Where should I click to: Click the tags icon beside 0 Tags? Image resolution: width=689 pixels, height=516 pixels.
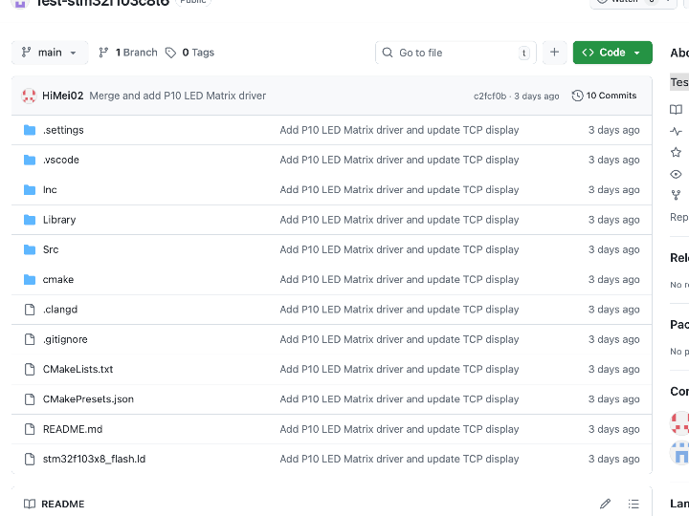[x=170, y=53]
